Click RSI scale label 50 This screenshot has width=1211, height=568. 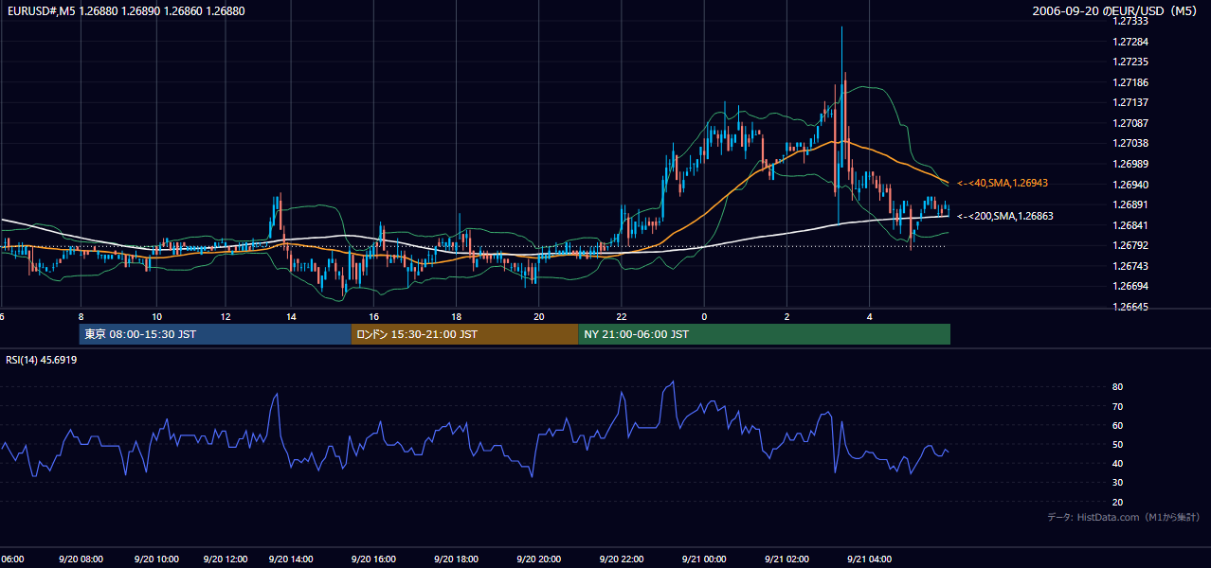click(x=1117, y=444)
